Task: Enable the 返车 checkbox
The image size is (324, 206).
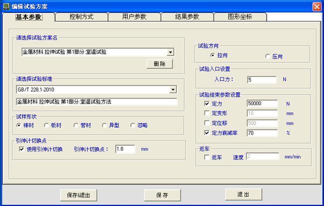Action: [x=207, y=158]
